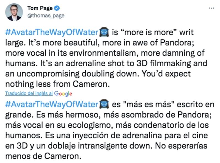The width and height of the screenshot is (220, 163).
Task: Open the #AvatarTheWayOfWater hashtag in the English tweet
Action: coord(52,32)
